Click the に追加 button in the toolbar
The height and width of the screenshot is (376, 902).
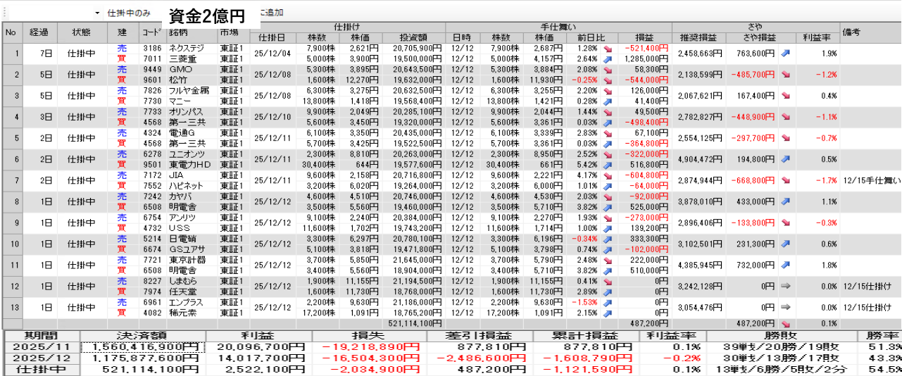coord(272,13)
